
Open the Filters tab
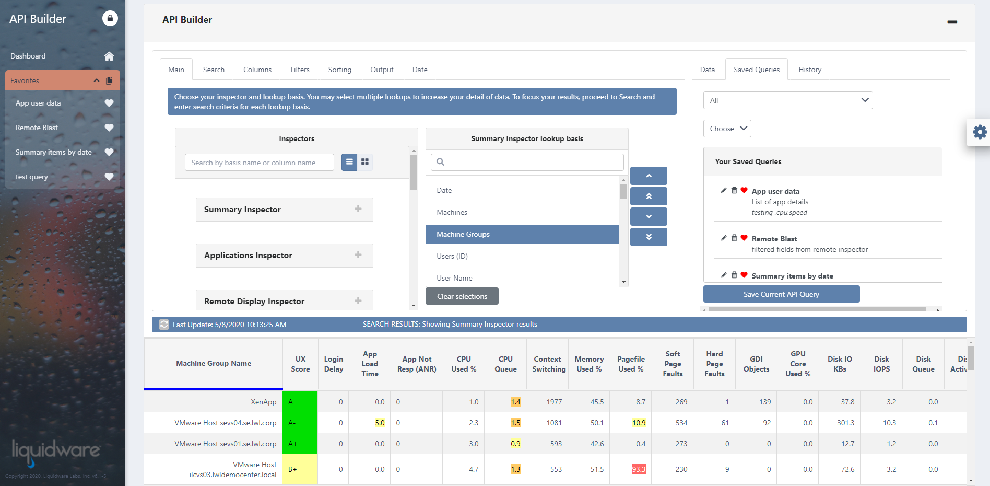pyautogui.click(x=300, y=70)
